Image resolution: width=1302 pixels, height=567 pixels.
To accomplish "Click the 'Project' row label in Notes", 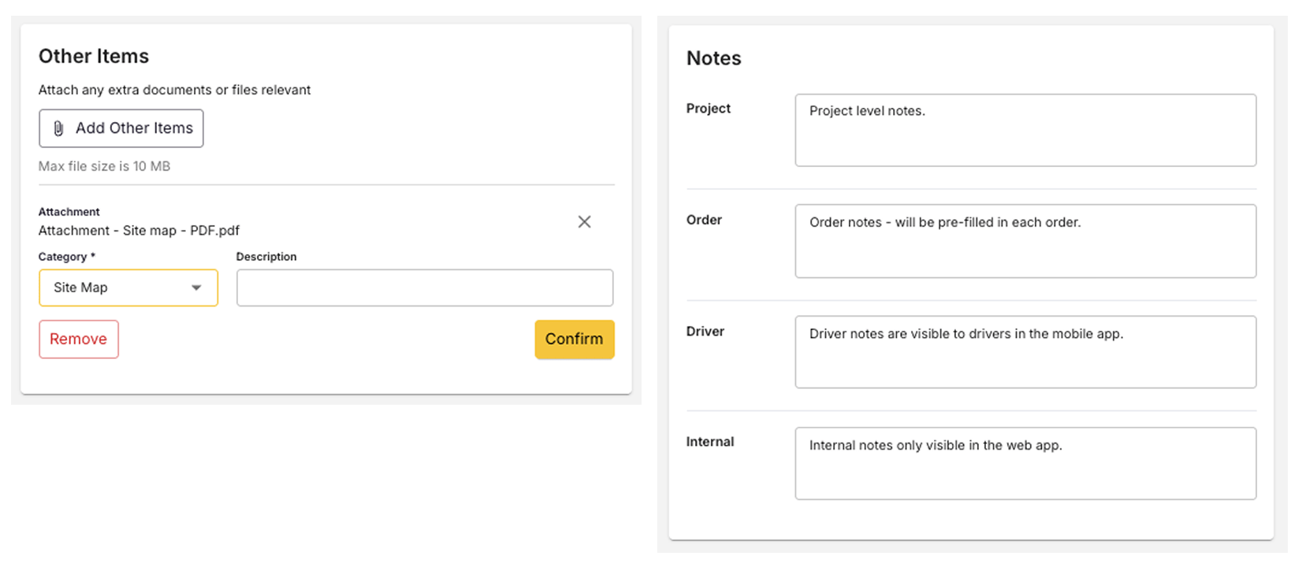I will (709, 109).
